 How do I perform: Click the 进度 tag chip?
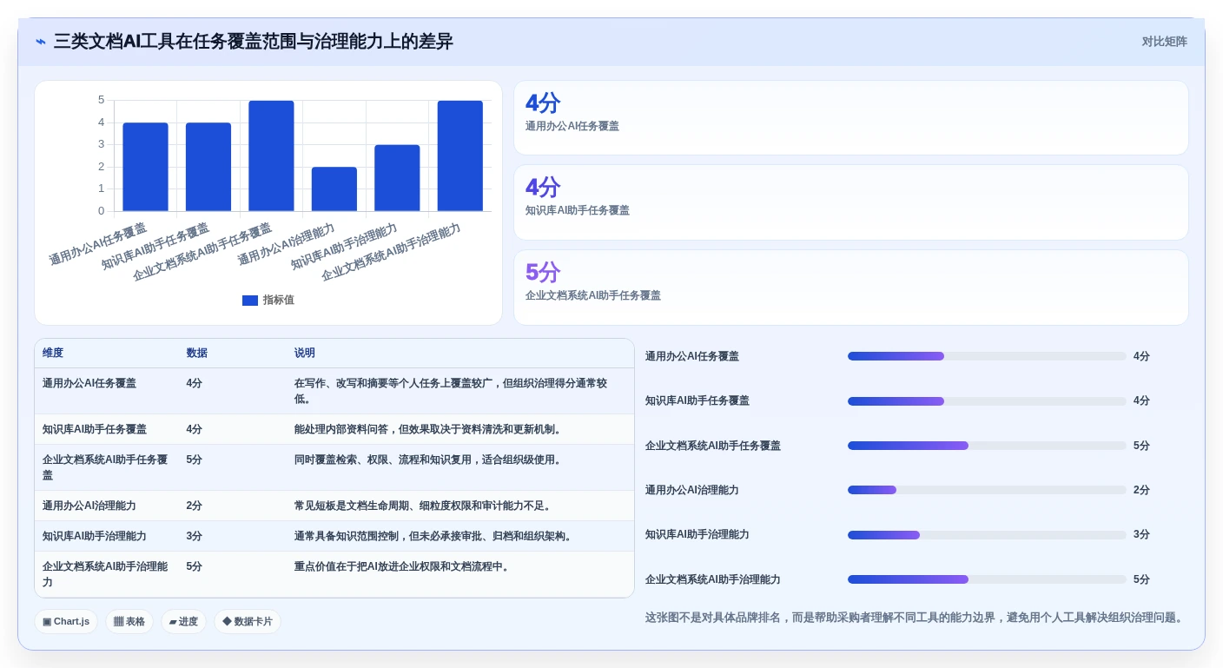(183, 621)
